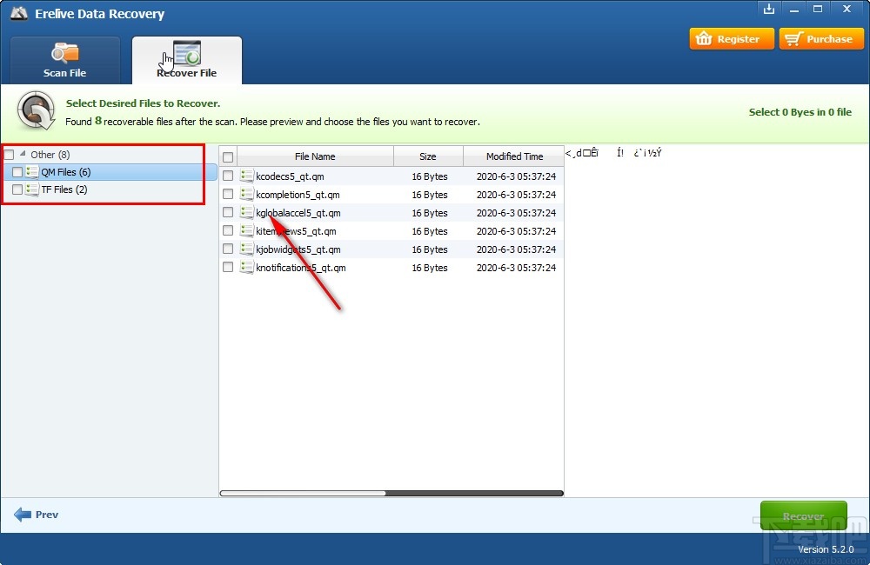Check the box for kcompletion5_qt.qm
870x565 pixels.
228,194
